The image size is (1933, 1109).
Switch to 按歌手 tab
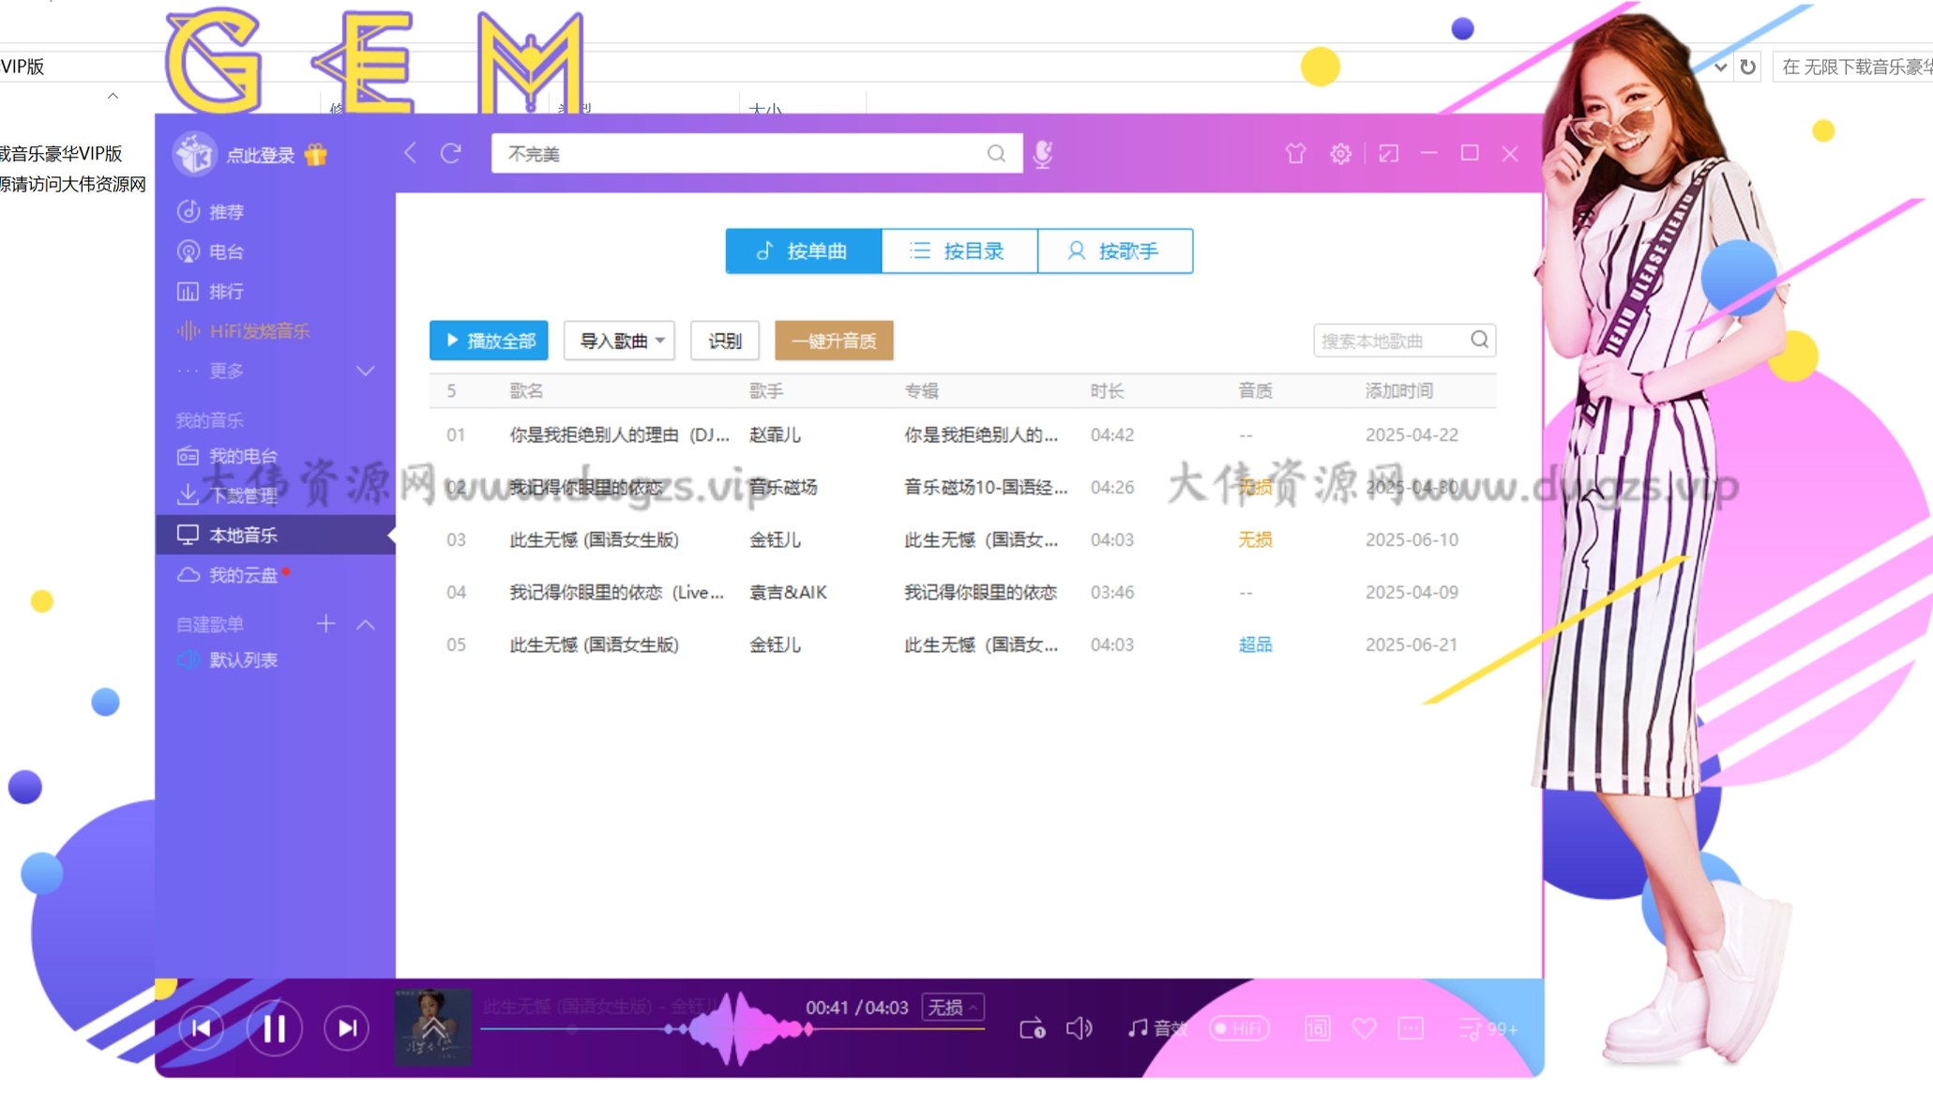1115,251
